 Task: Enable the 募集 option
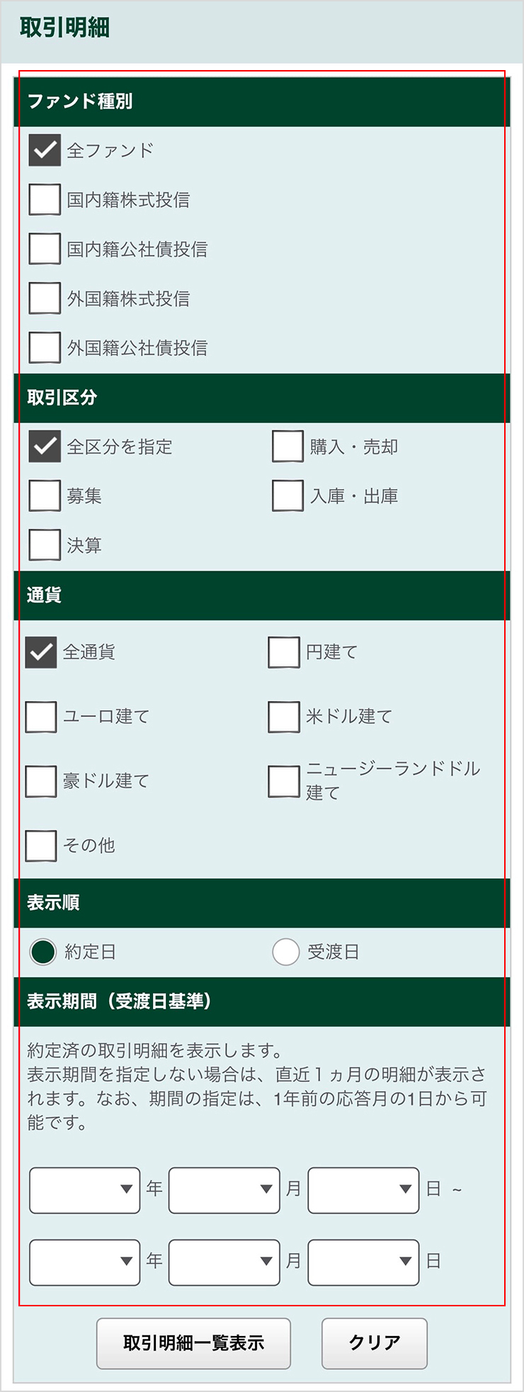(44, 496)
